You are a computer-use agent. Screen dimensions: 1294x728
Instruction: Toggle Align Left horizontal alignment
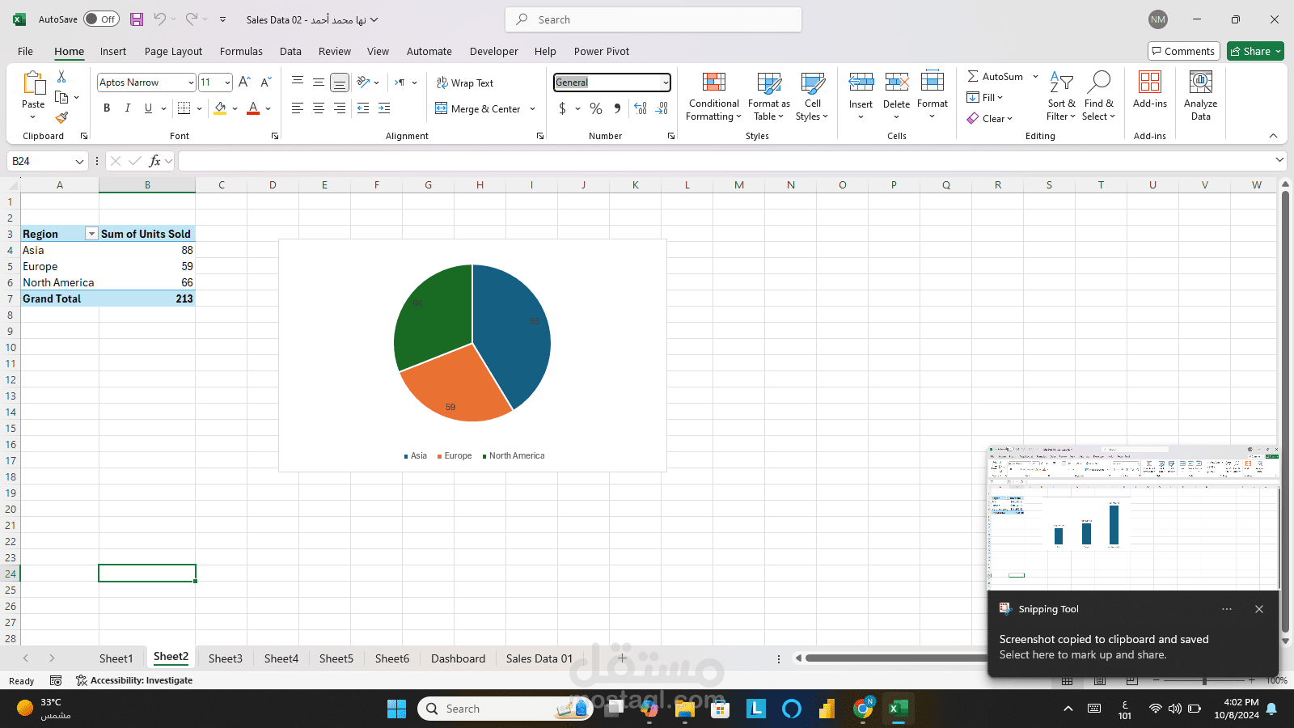tap(298, 108)
